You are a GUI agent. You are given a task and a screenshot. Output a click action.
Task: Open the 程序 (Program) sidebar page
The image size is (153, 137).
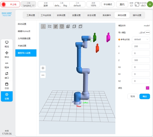click(7, 65)
